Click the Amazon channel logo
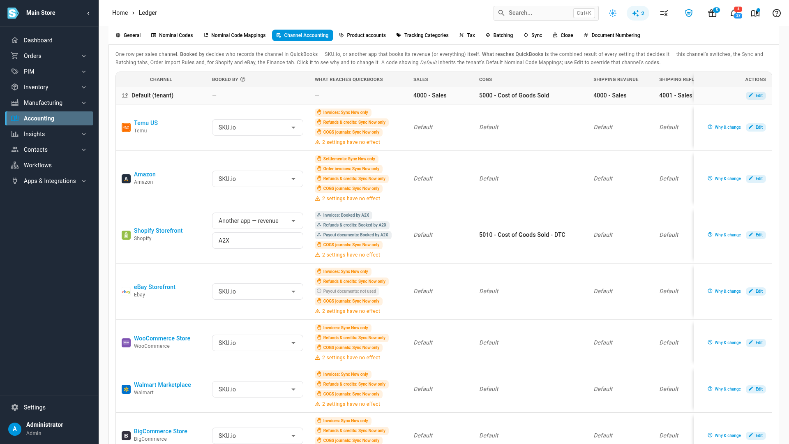The image size is (789, 444). (126, 179)
